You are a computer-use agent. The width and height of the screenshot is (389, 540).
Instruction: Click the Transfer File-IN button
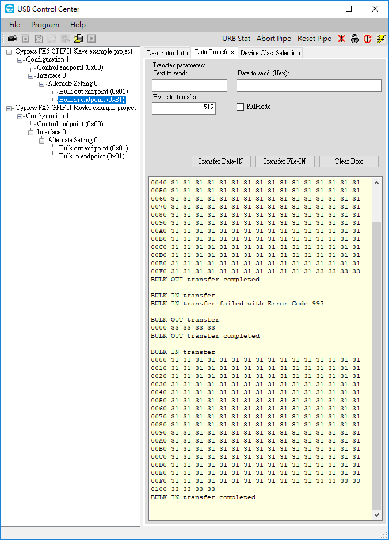click(285, 161)
